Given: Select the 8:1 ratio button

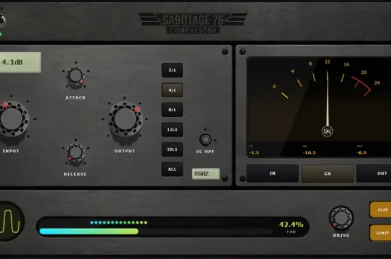Looking at the screenshot, I should 172,110.
